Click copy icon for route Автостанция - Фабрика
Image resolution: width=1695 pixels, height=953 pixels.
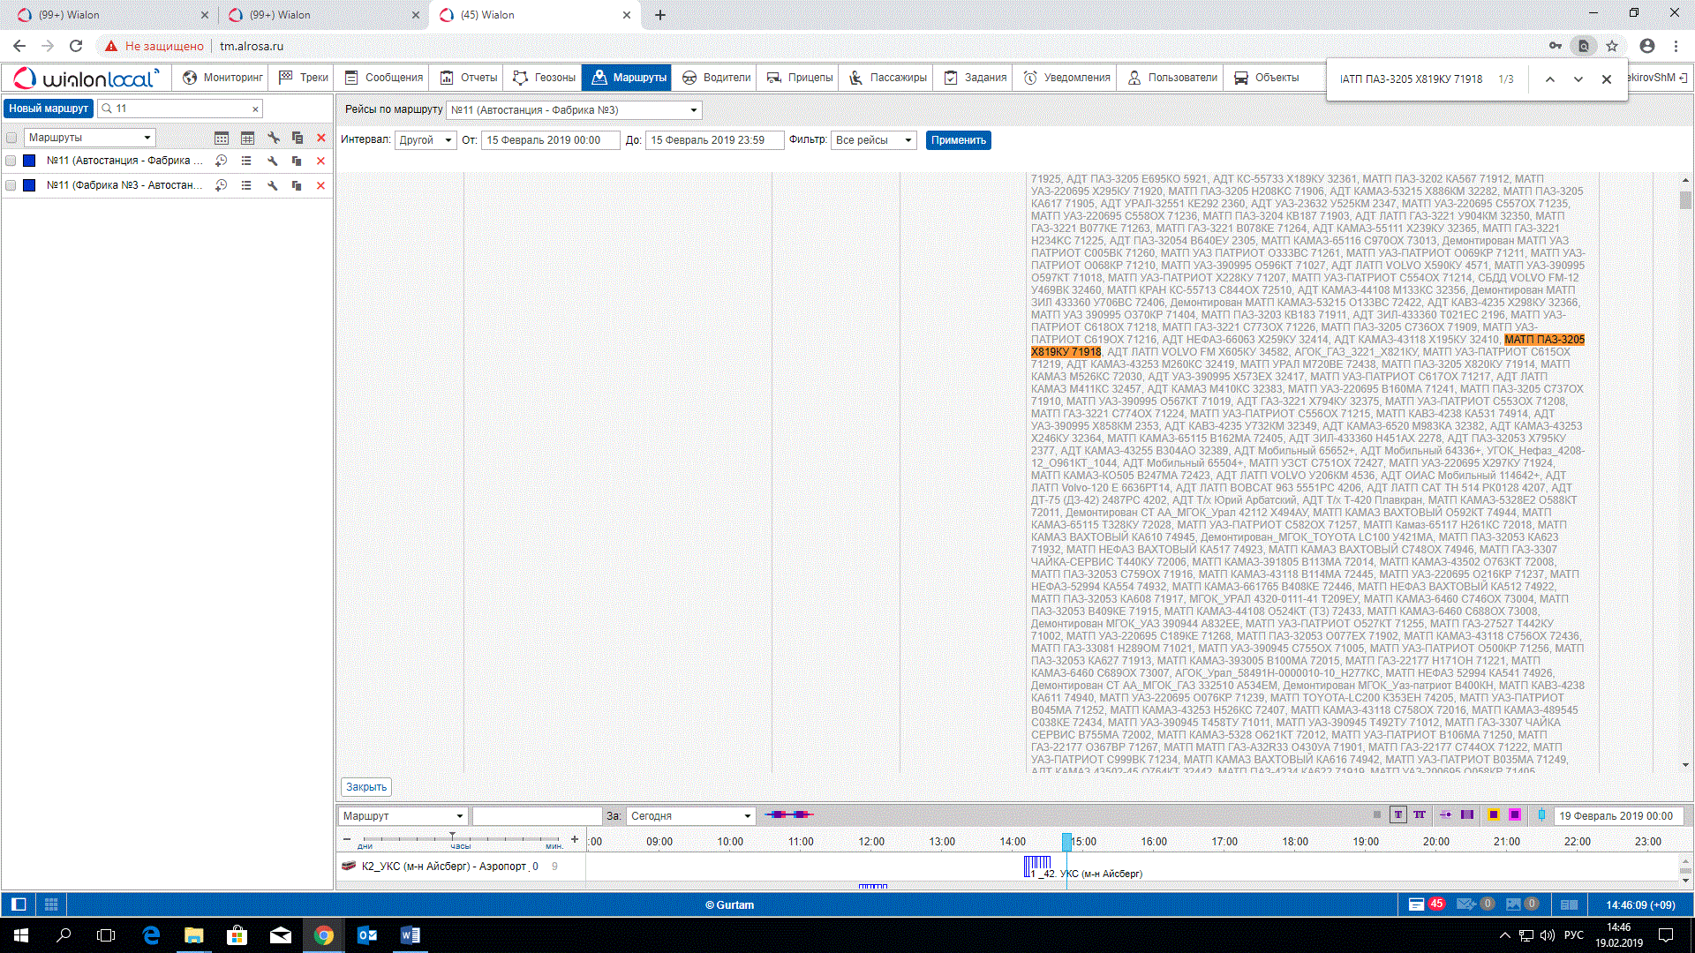pyautogui.click(x=297, y=161)
